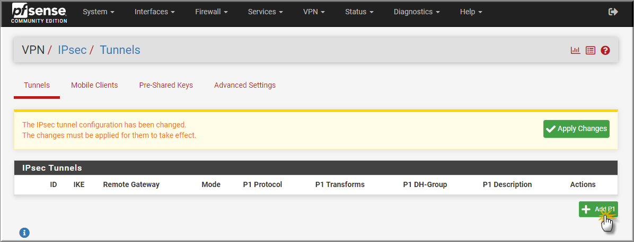The image size is (634, 242).
Task: Open the Help dropdown menu
Action: pyautogui.click(x=471, y=12)
